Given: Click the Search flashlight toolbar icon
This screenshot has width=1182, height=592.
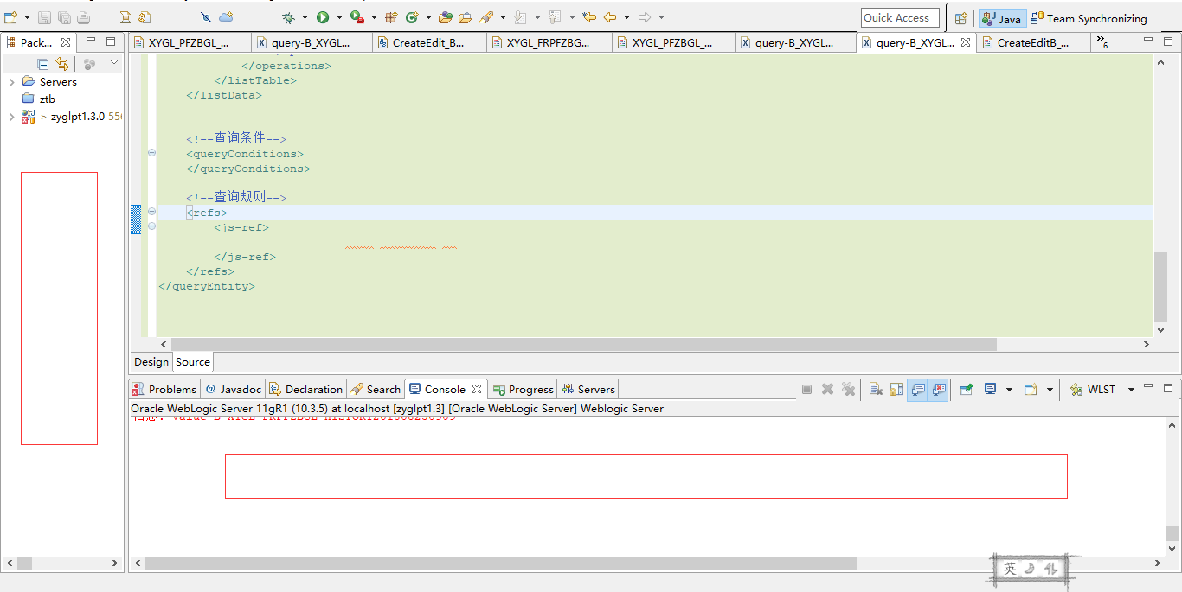Looking at the screenshot, I should tap(486, 17).
